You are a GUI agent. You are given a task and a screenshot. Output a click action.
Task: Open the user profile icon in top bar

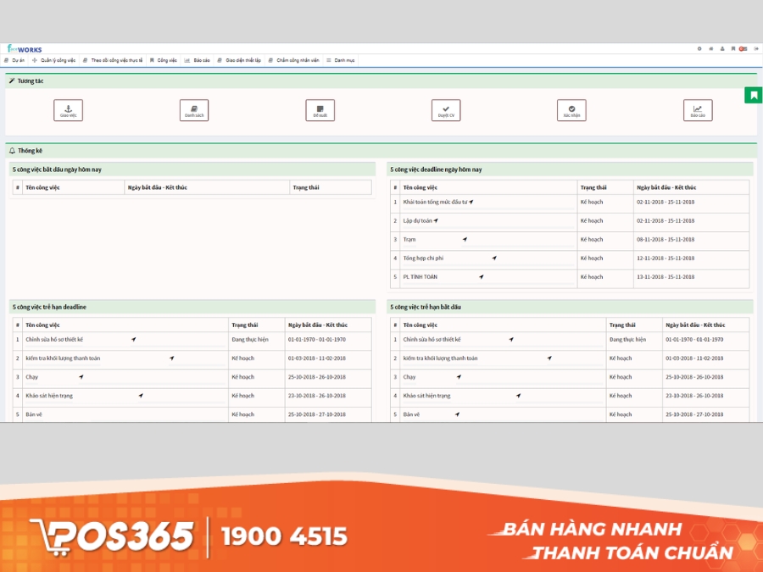[722, 49]
